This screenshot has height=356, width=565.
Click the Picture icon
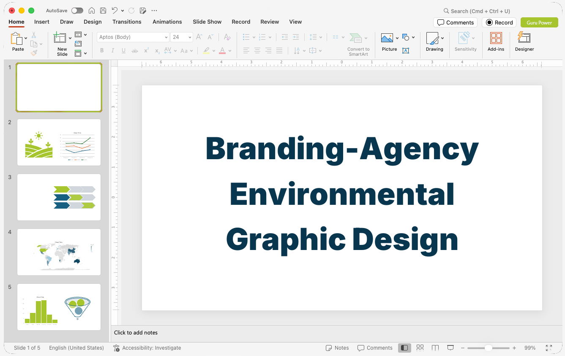coord(387,38)
